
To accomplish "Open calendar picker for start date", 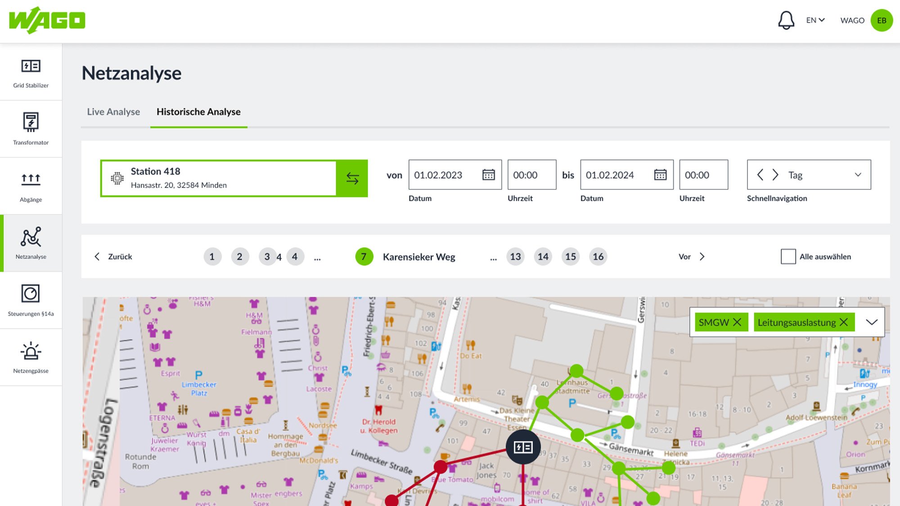I will (x=488, y=175).
